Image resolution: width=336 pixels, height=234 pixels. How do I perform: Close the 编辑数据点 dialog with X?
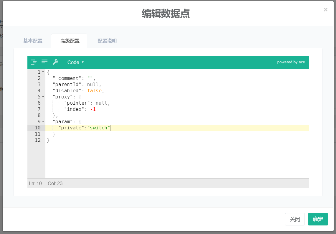coord(325,10)
